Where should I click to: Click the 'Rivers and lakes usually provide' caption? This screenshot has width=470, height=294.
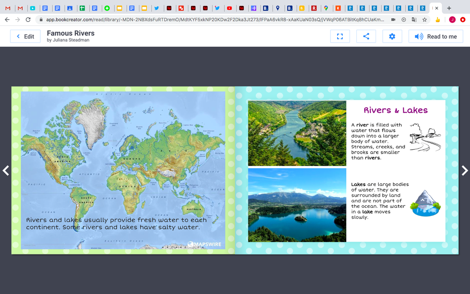point(116,223)
